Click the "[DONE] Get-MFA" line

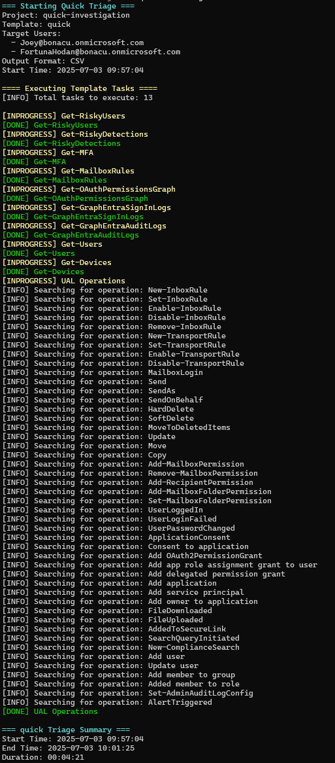[x=34, y=162]
